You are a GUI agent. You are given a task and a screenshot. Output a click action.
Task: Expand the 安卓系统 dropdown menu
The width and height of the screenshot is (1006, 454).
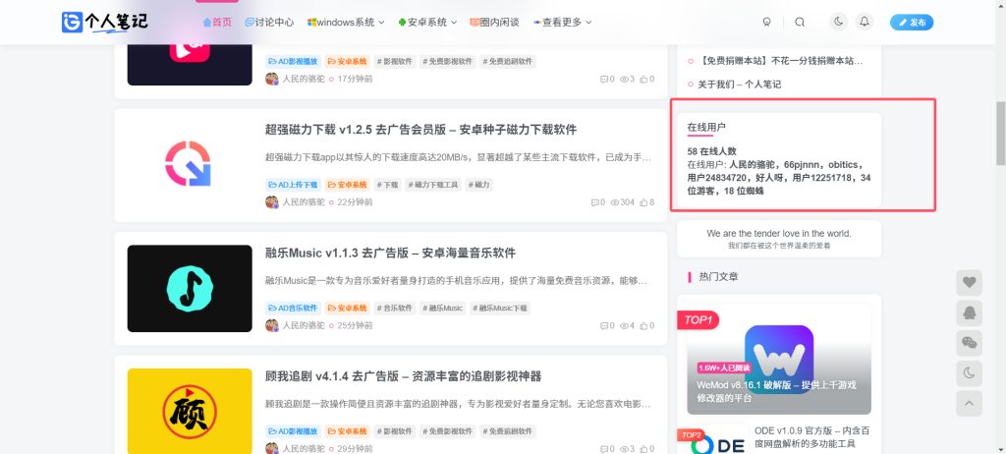428,22
